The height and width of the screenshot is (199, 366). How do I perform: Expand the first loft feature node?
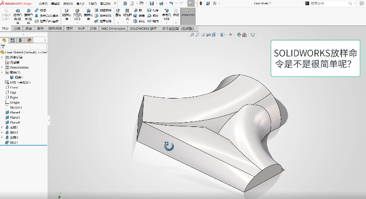(x=2, y=127)
